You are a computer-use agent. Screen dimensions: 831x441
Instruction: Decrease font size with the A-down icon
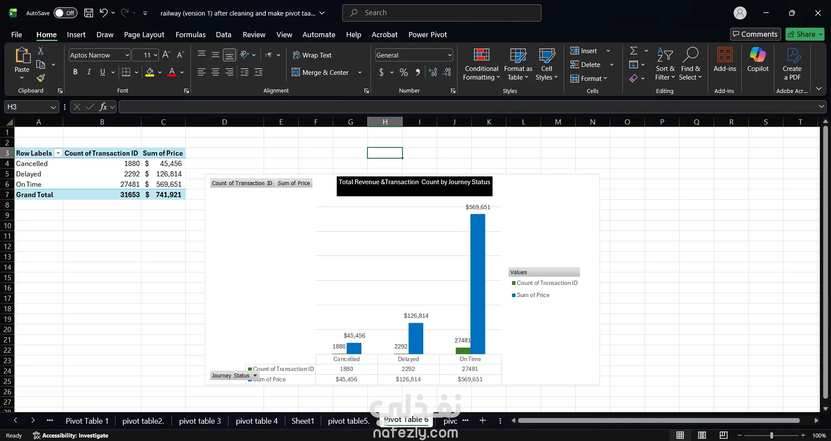[x=180, y=55]
